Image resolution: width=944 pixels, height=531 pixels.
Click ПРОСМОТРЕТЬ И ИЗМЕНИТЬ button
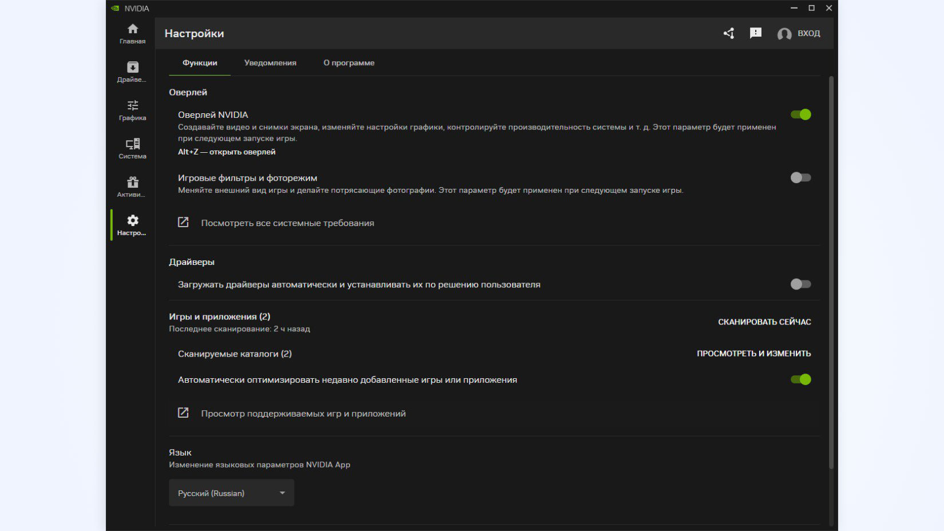pyautogui.click(x=753, y=354)
